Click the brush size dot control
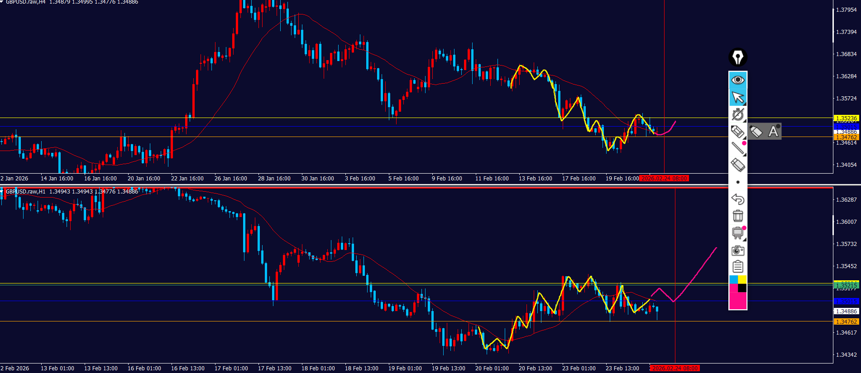Viewport: 861px width, 373px height. pyautogui.click(x=738, y=182)
